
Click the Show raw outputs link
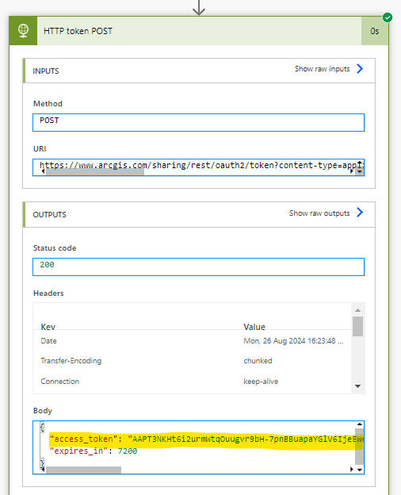(319, 213)
